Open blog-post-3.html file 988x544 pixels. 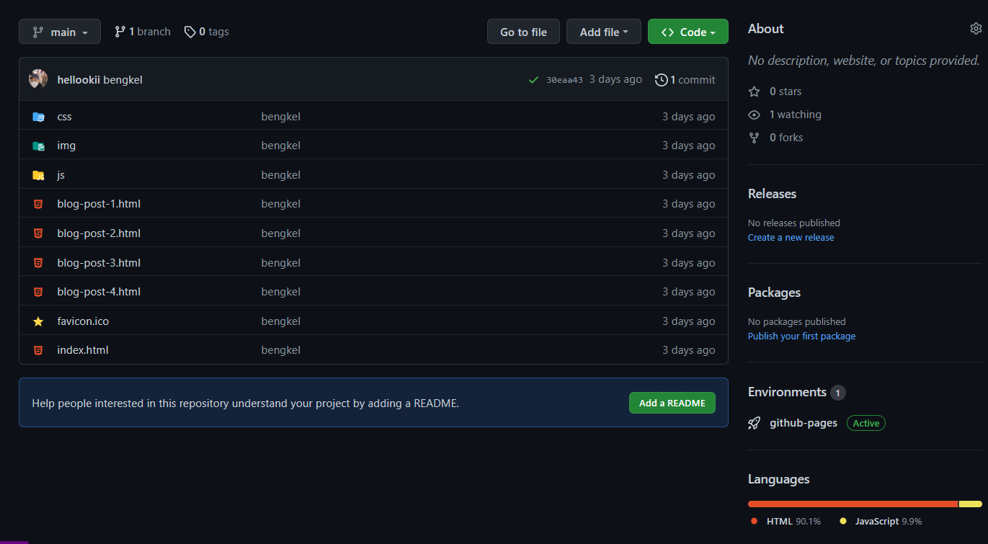coord(99,263)
